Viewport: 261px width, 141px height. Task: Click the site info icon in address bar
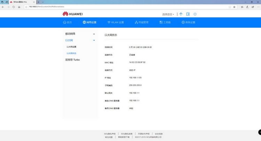click(x=26, y=7)
